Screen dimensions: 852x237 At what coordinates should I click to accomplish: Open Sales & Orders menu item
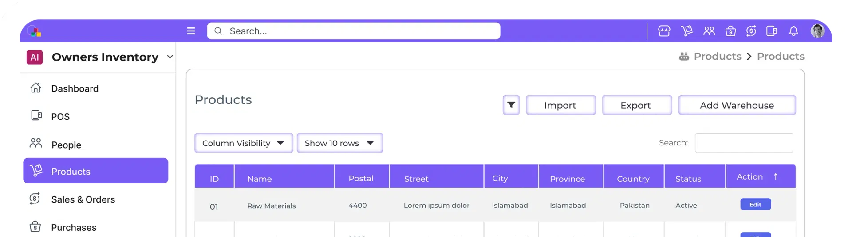pos(83,199)
